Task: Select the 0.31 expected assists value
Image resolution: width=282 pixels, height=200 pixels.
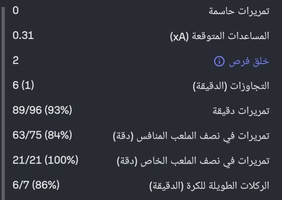Action: pos(23,36)
